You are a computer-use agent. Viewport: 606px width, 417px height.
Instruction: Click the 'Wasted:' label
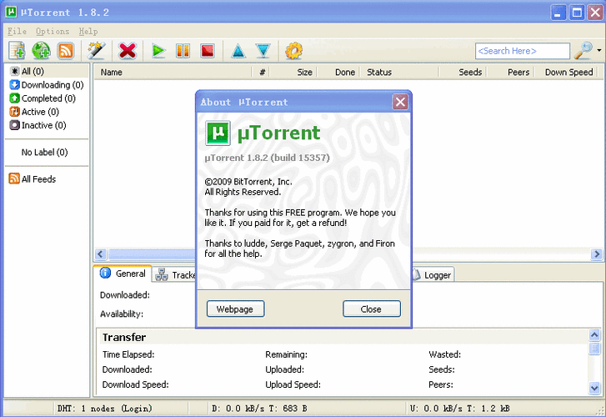(x=445, y=354)
